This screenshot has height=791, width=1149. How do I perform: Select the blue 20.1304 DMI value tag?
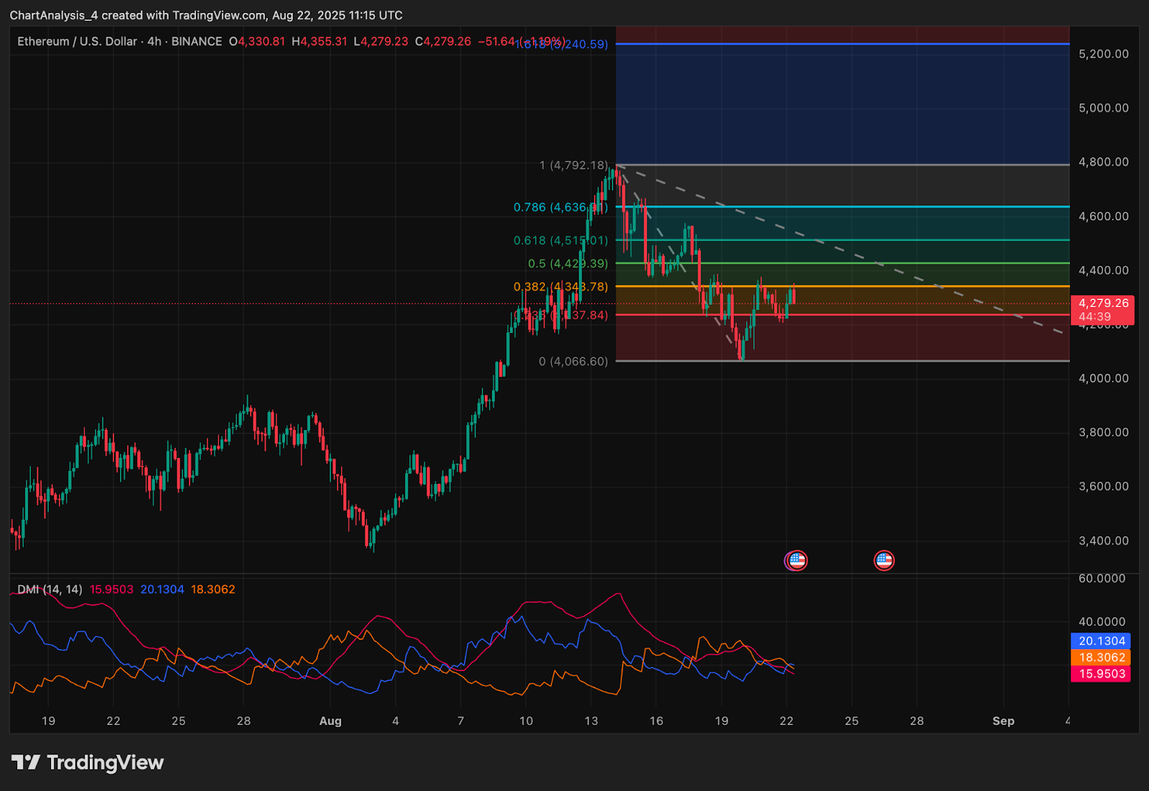click(1101, 641)
